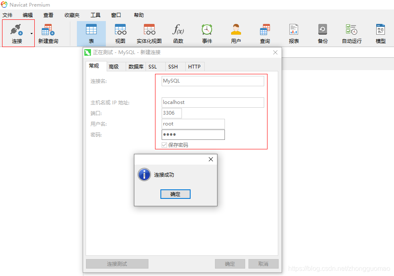Image resolution: width=394 pixels, height=276 pixels.
Task: Click the '端口:' label
Action: [96, 113]
